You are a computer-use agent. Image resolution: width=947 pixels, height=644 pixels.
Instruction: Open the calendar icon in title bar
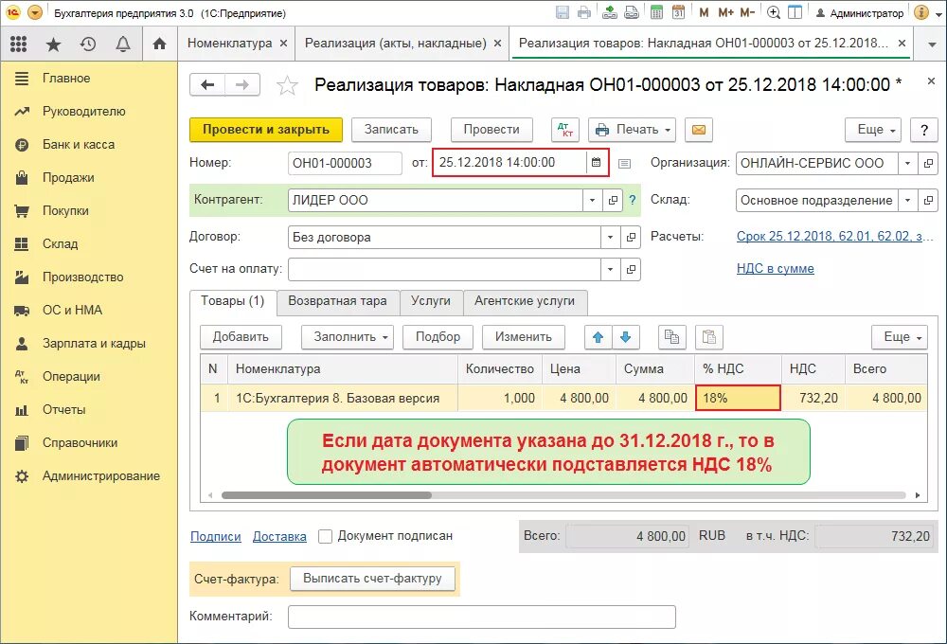[678, 12]
